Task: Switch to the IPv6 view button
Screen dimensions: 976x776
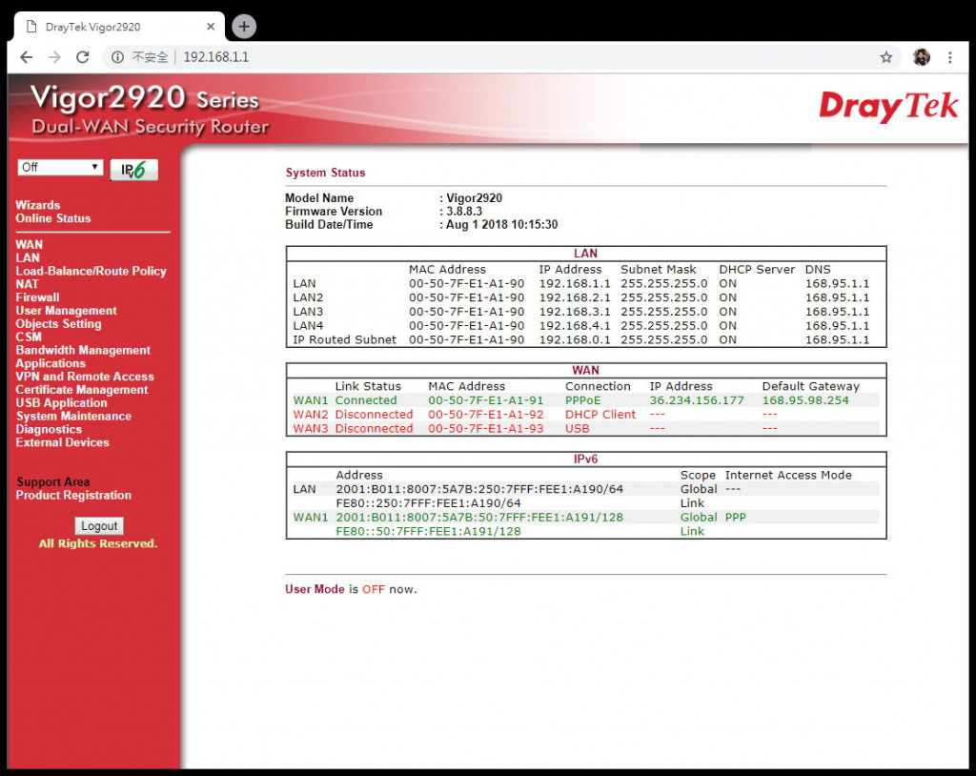Action: [x=133, y=170]
